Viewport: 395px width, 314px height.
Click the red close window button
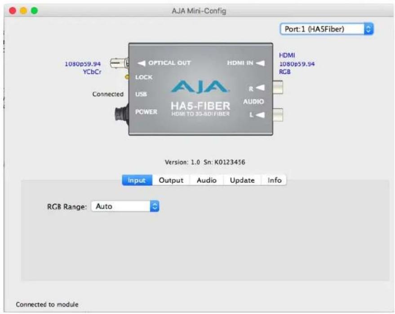point(12,11)
